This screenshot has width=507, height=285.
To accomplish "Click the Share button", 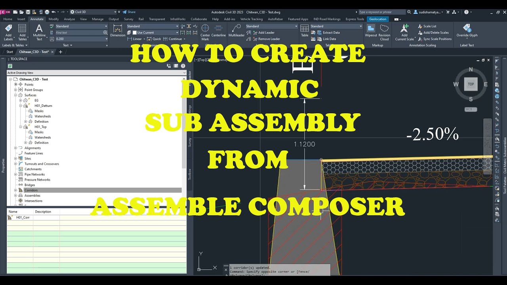I will (x=129, y=12).
